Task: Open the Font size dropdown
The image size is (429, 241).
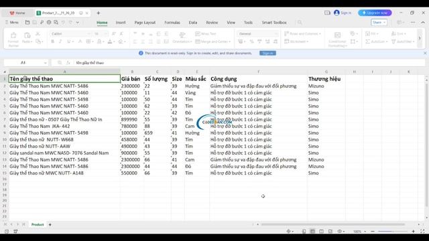Action: pyautogui.click(x=106, y=34)
